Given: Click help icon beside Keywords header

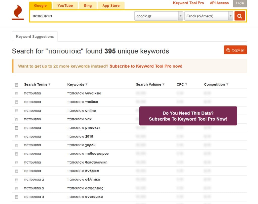Looking at the screenshot, I should [x=86, y=84].
